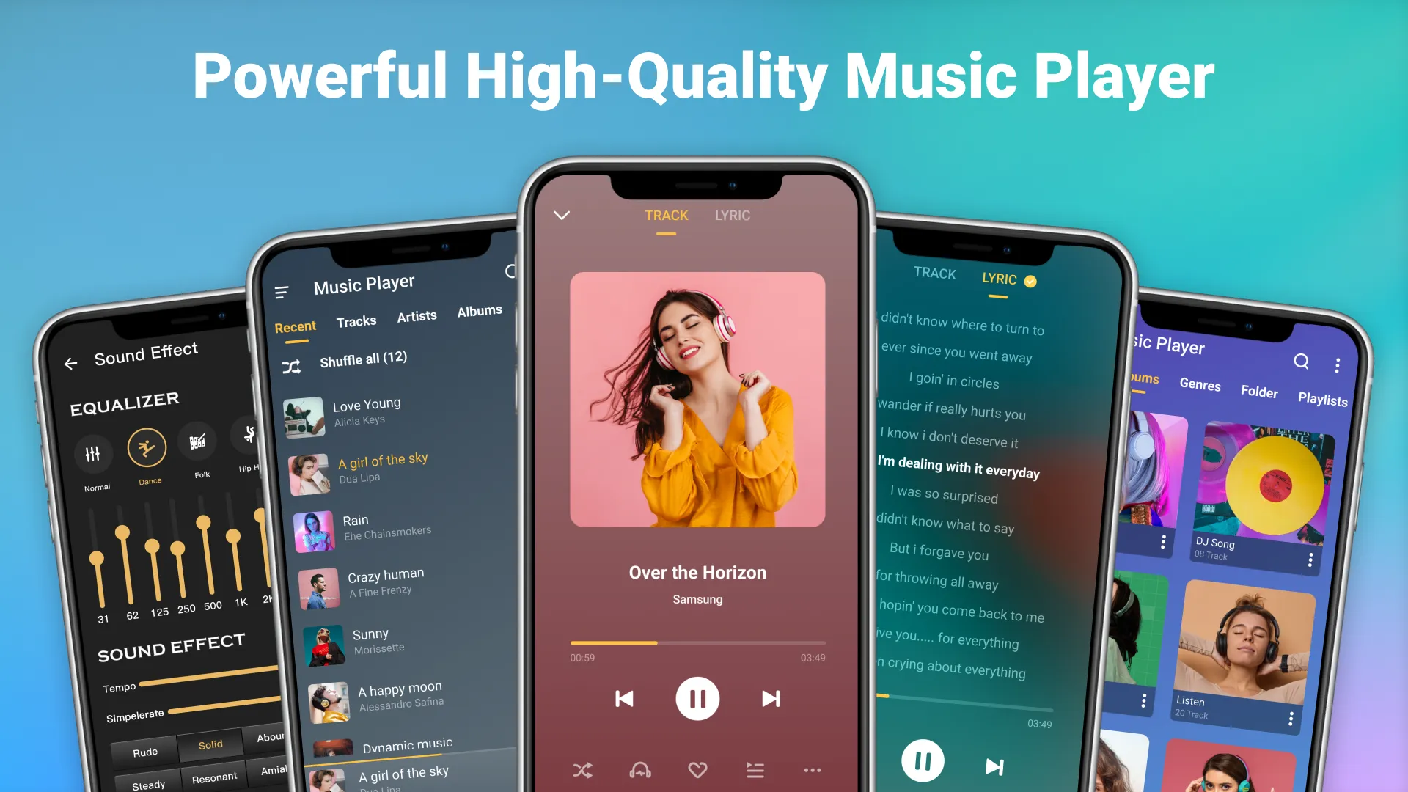The height and width of the screenshot is (792, 1408).
Task: Select the skip forward icon on player
Action: click(771, 698)
